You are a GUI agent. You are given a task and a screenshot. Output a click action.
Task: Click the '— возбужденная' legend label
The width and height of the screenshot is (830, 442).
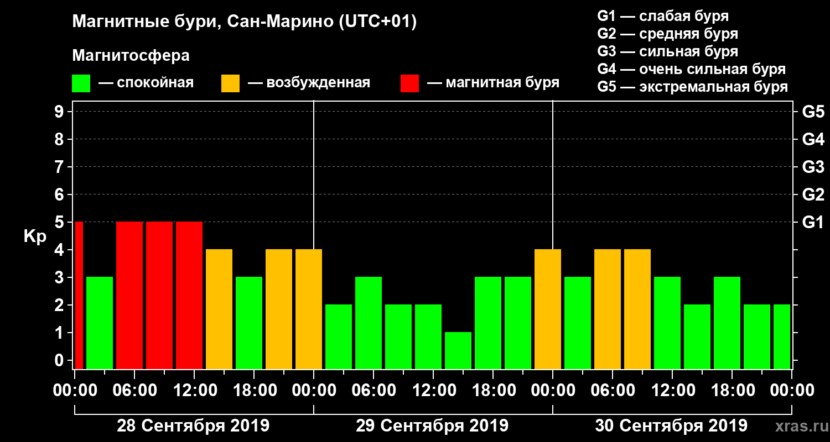[x=309, y=83]
